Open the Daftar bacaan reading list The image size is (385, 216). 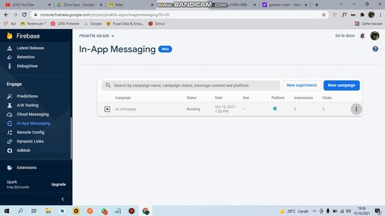[x=369, y=24]
